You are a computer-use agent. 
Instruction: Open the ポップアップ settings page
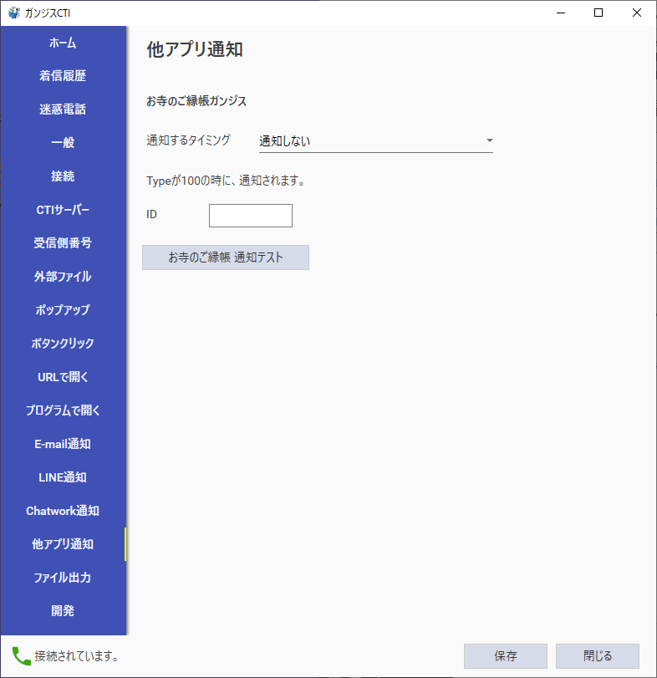click(x=63, y=310)
